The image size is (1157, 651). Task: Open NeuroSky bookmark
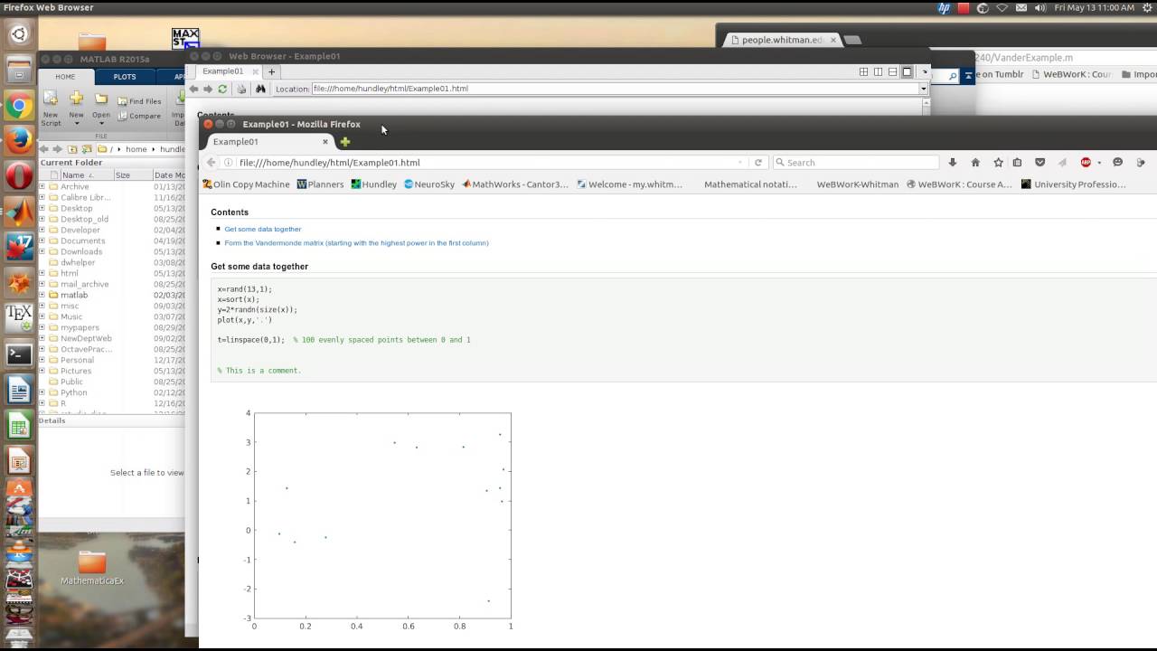coord(429,184)
